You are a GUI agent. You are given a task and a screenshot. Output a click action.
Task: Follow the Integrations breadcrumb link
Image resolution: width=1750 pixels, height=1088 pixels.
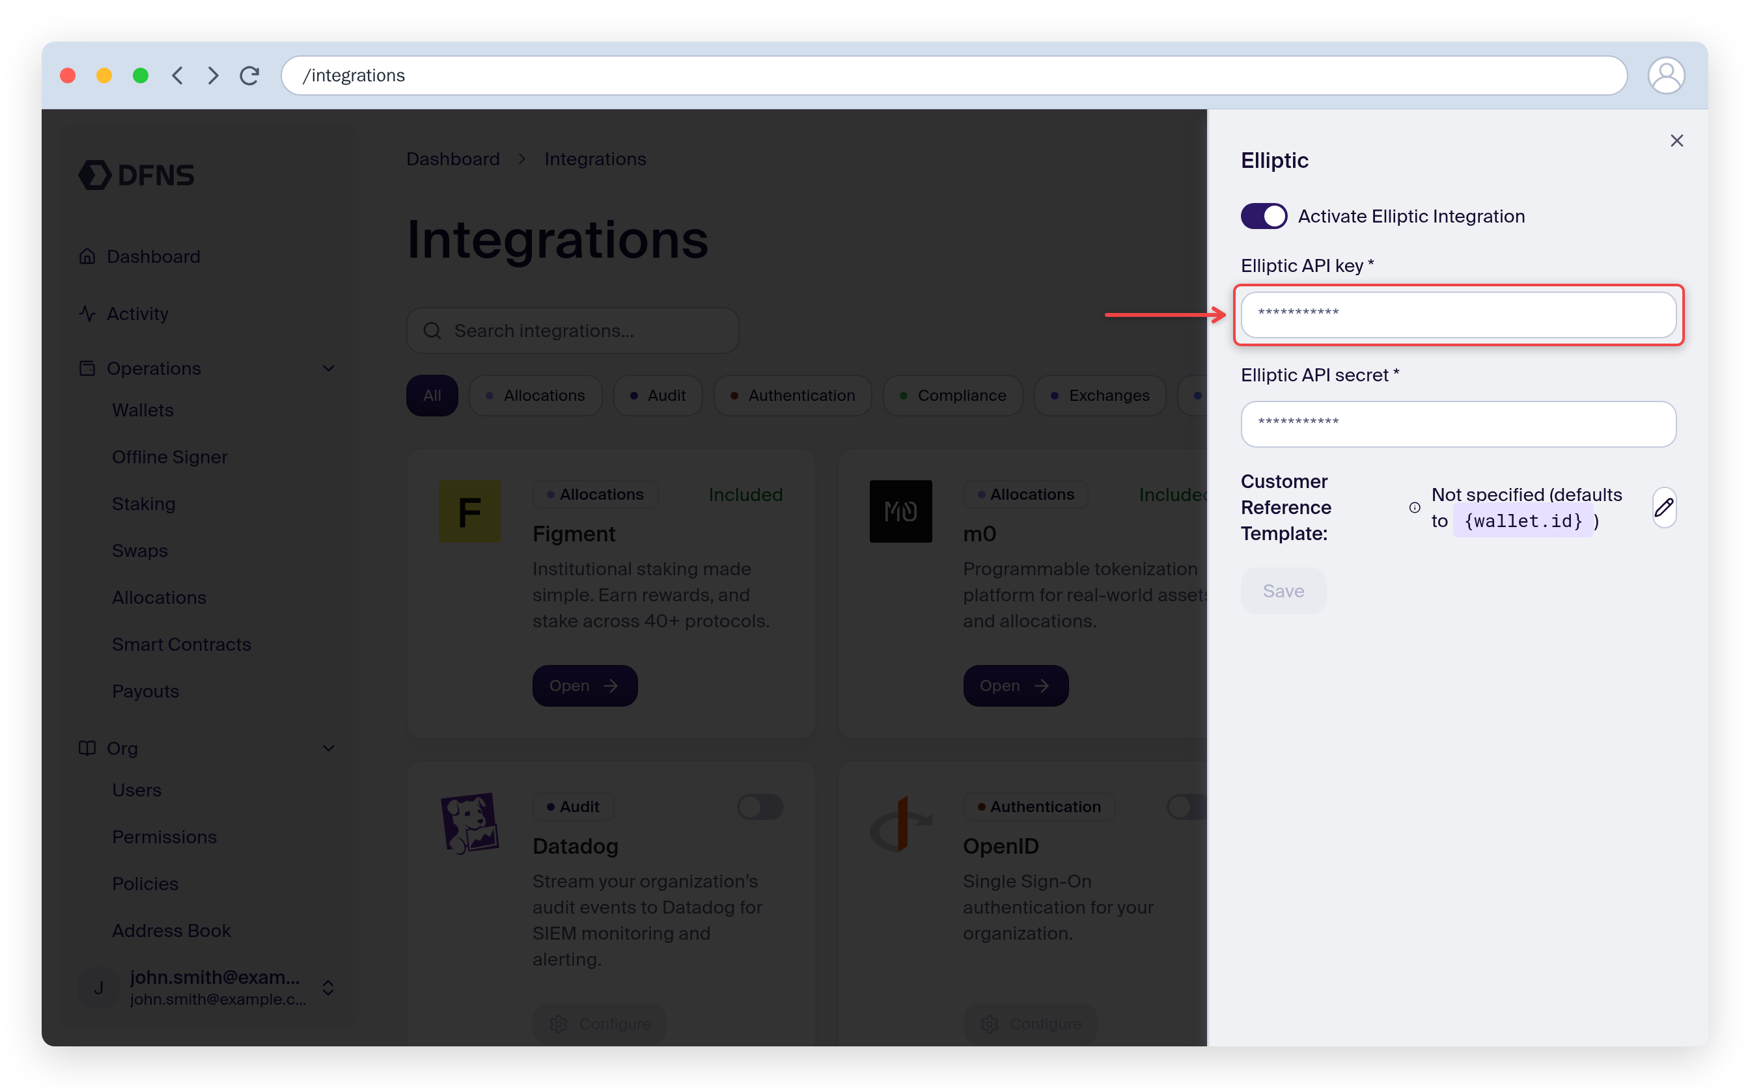point(595,159)
